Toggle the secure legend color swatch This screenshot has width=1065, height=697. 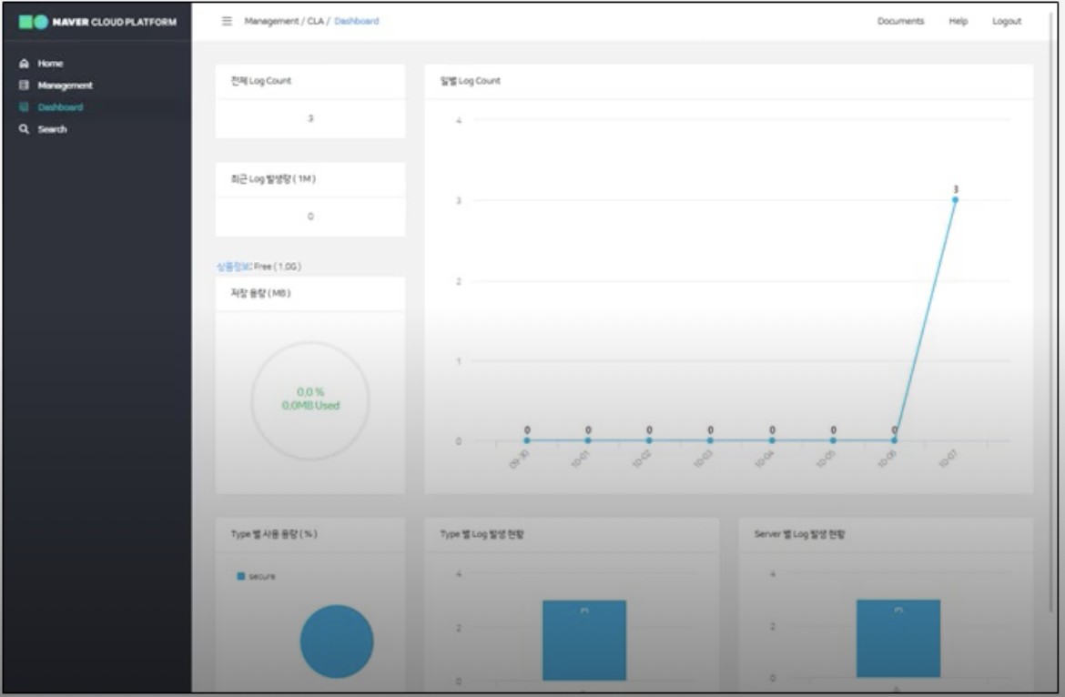click(241, 576)
